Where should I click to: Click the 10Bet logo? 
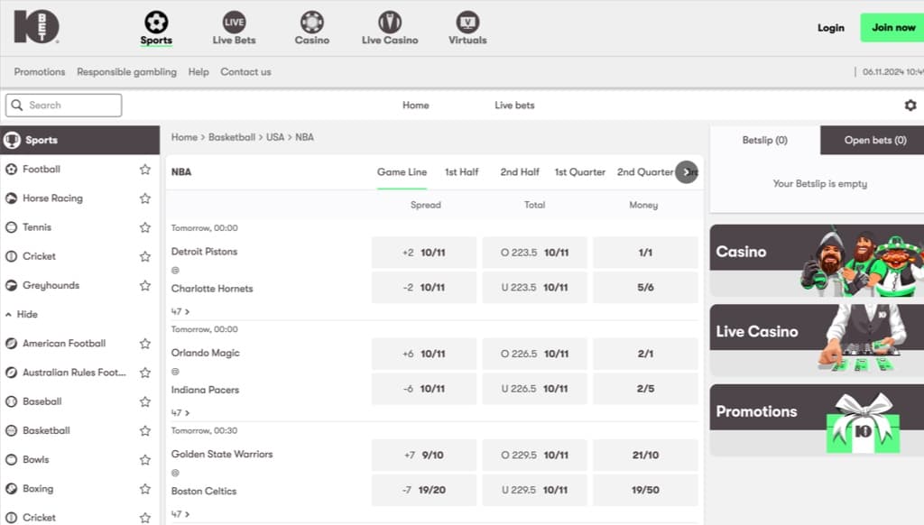tap(36, 26)
